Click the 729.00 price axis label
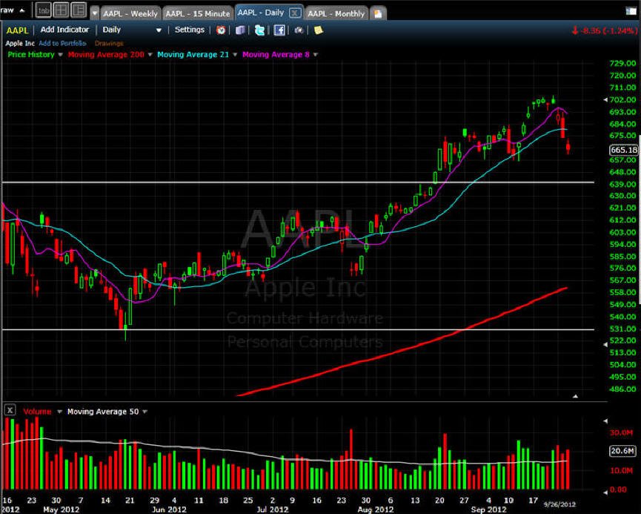The image size is (641, 514). (x=622, y=63)
